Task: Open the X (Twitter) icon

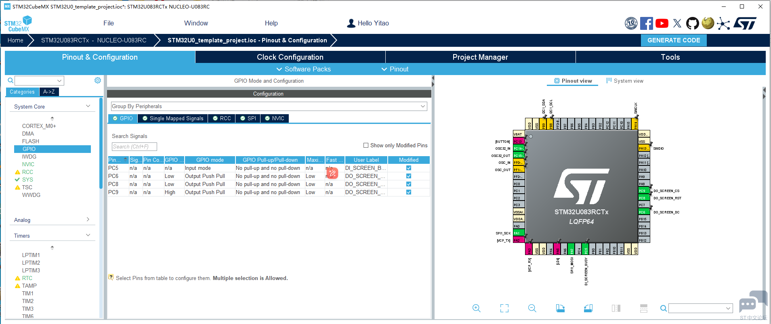Action: pyautogui.click(x=677, y=23)
